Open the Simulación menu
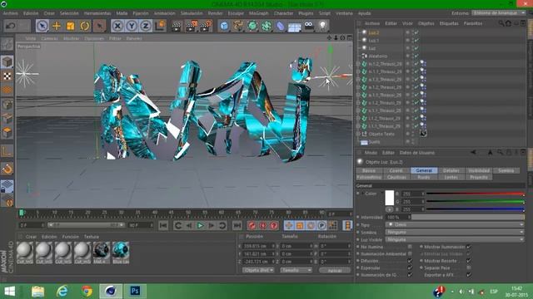 192,13
